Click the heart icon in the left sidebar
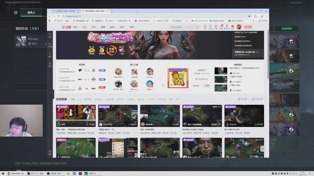 (50, 35)
